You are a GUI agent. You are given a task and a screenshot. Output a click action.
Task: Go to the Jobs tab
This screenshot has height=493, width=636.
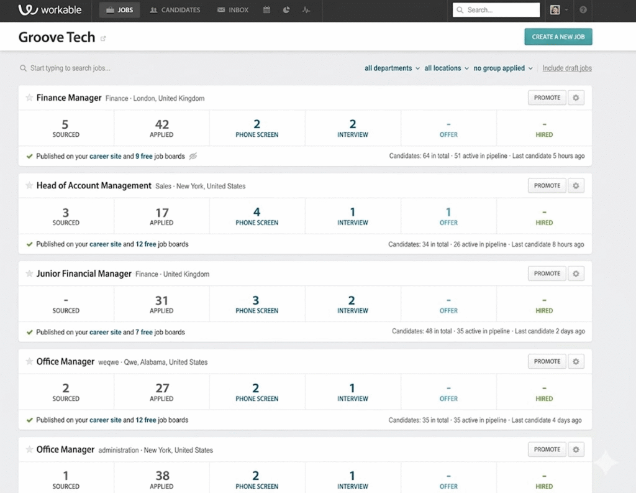pos(120,10)
